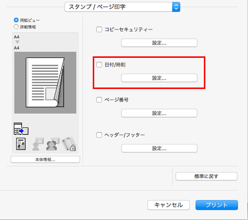Screen dimensions: 248x220
Task: Select the 詳細情報 radio button
Action: [16, 27]
